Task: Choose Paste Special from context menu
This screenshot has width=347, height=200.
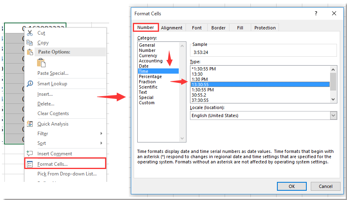Action: pos(53,73)
